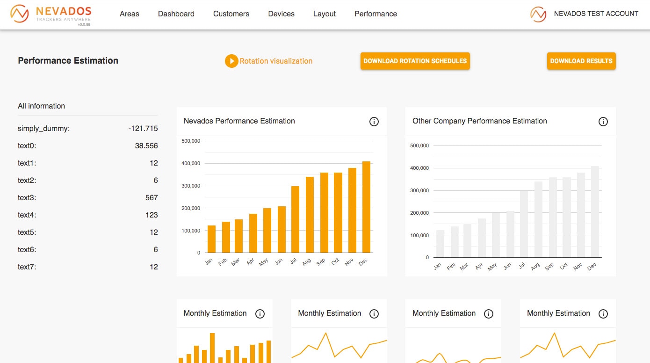Click info icon on first Monthly Estimation card

(x=260, y=314)
